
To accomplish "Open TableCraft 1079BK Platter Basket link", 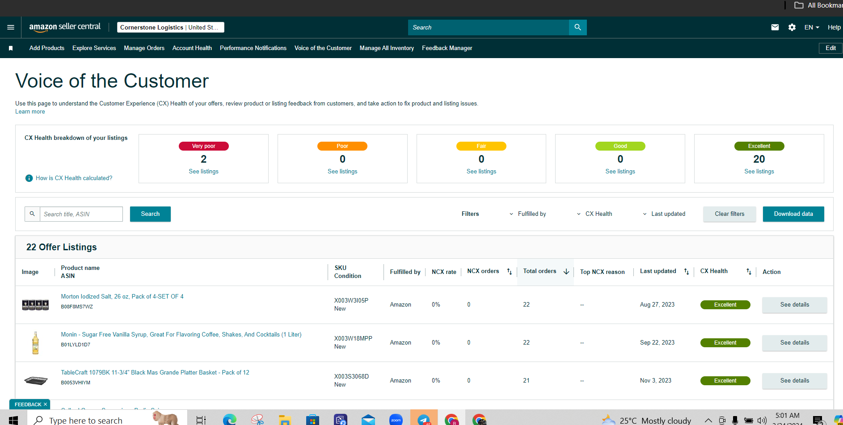I will click(155, 373).
